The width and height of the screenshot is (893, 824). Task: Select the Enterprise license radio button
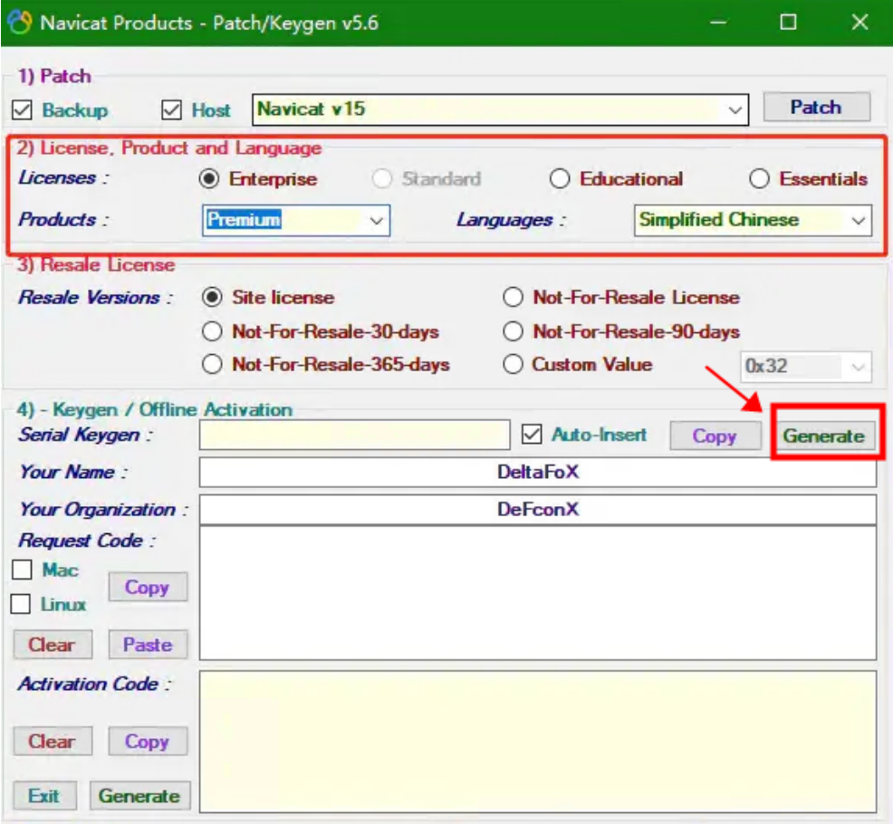click(x=209, y=178)
